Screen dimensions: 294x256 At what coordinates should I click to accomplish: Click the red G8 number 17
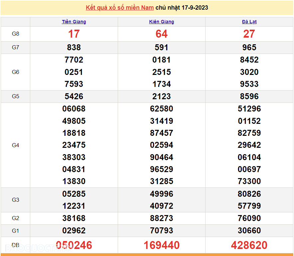coord(74,34)
